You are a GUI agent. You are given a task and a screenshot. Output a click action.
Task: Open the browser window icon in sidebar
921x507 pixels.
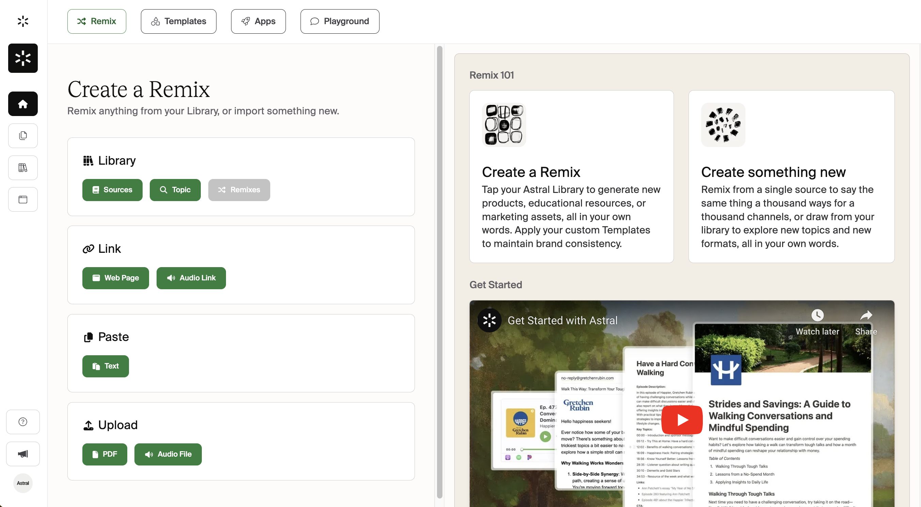point(23,199)
